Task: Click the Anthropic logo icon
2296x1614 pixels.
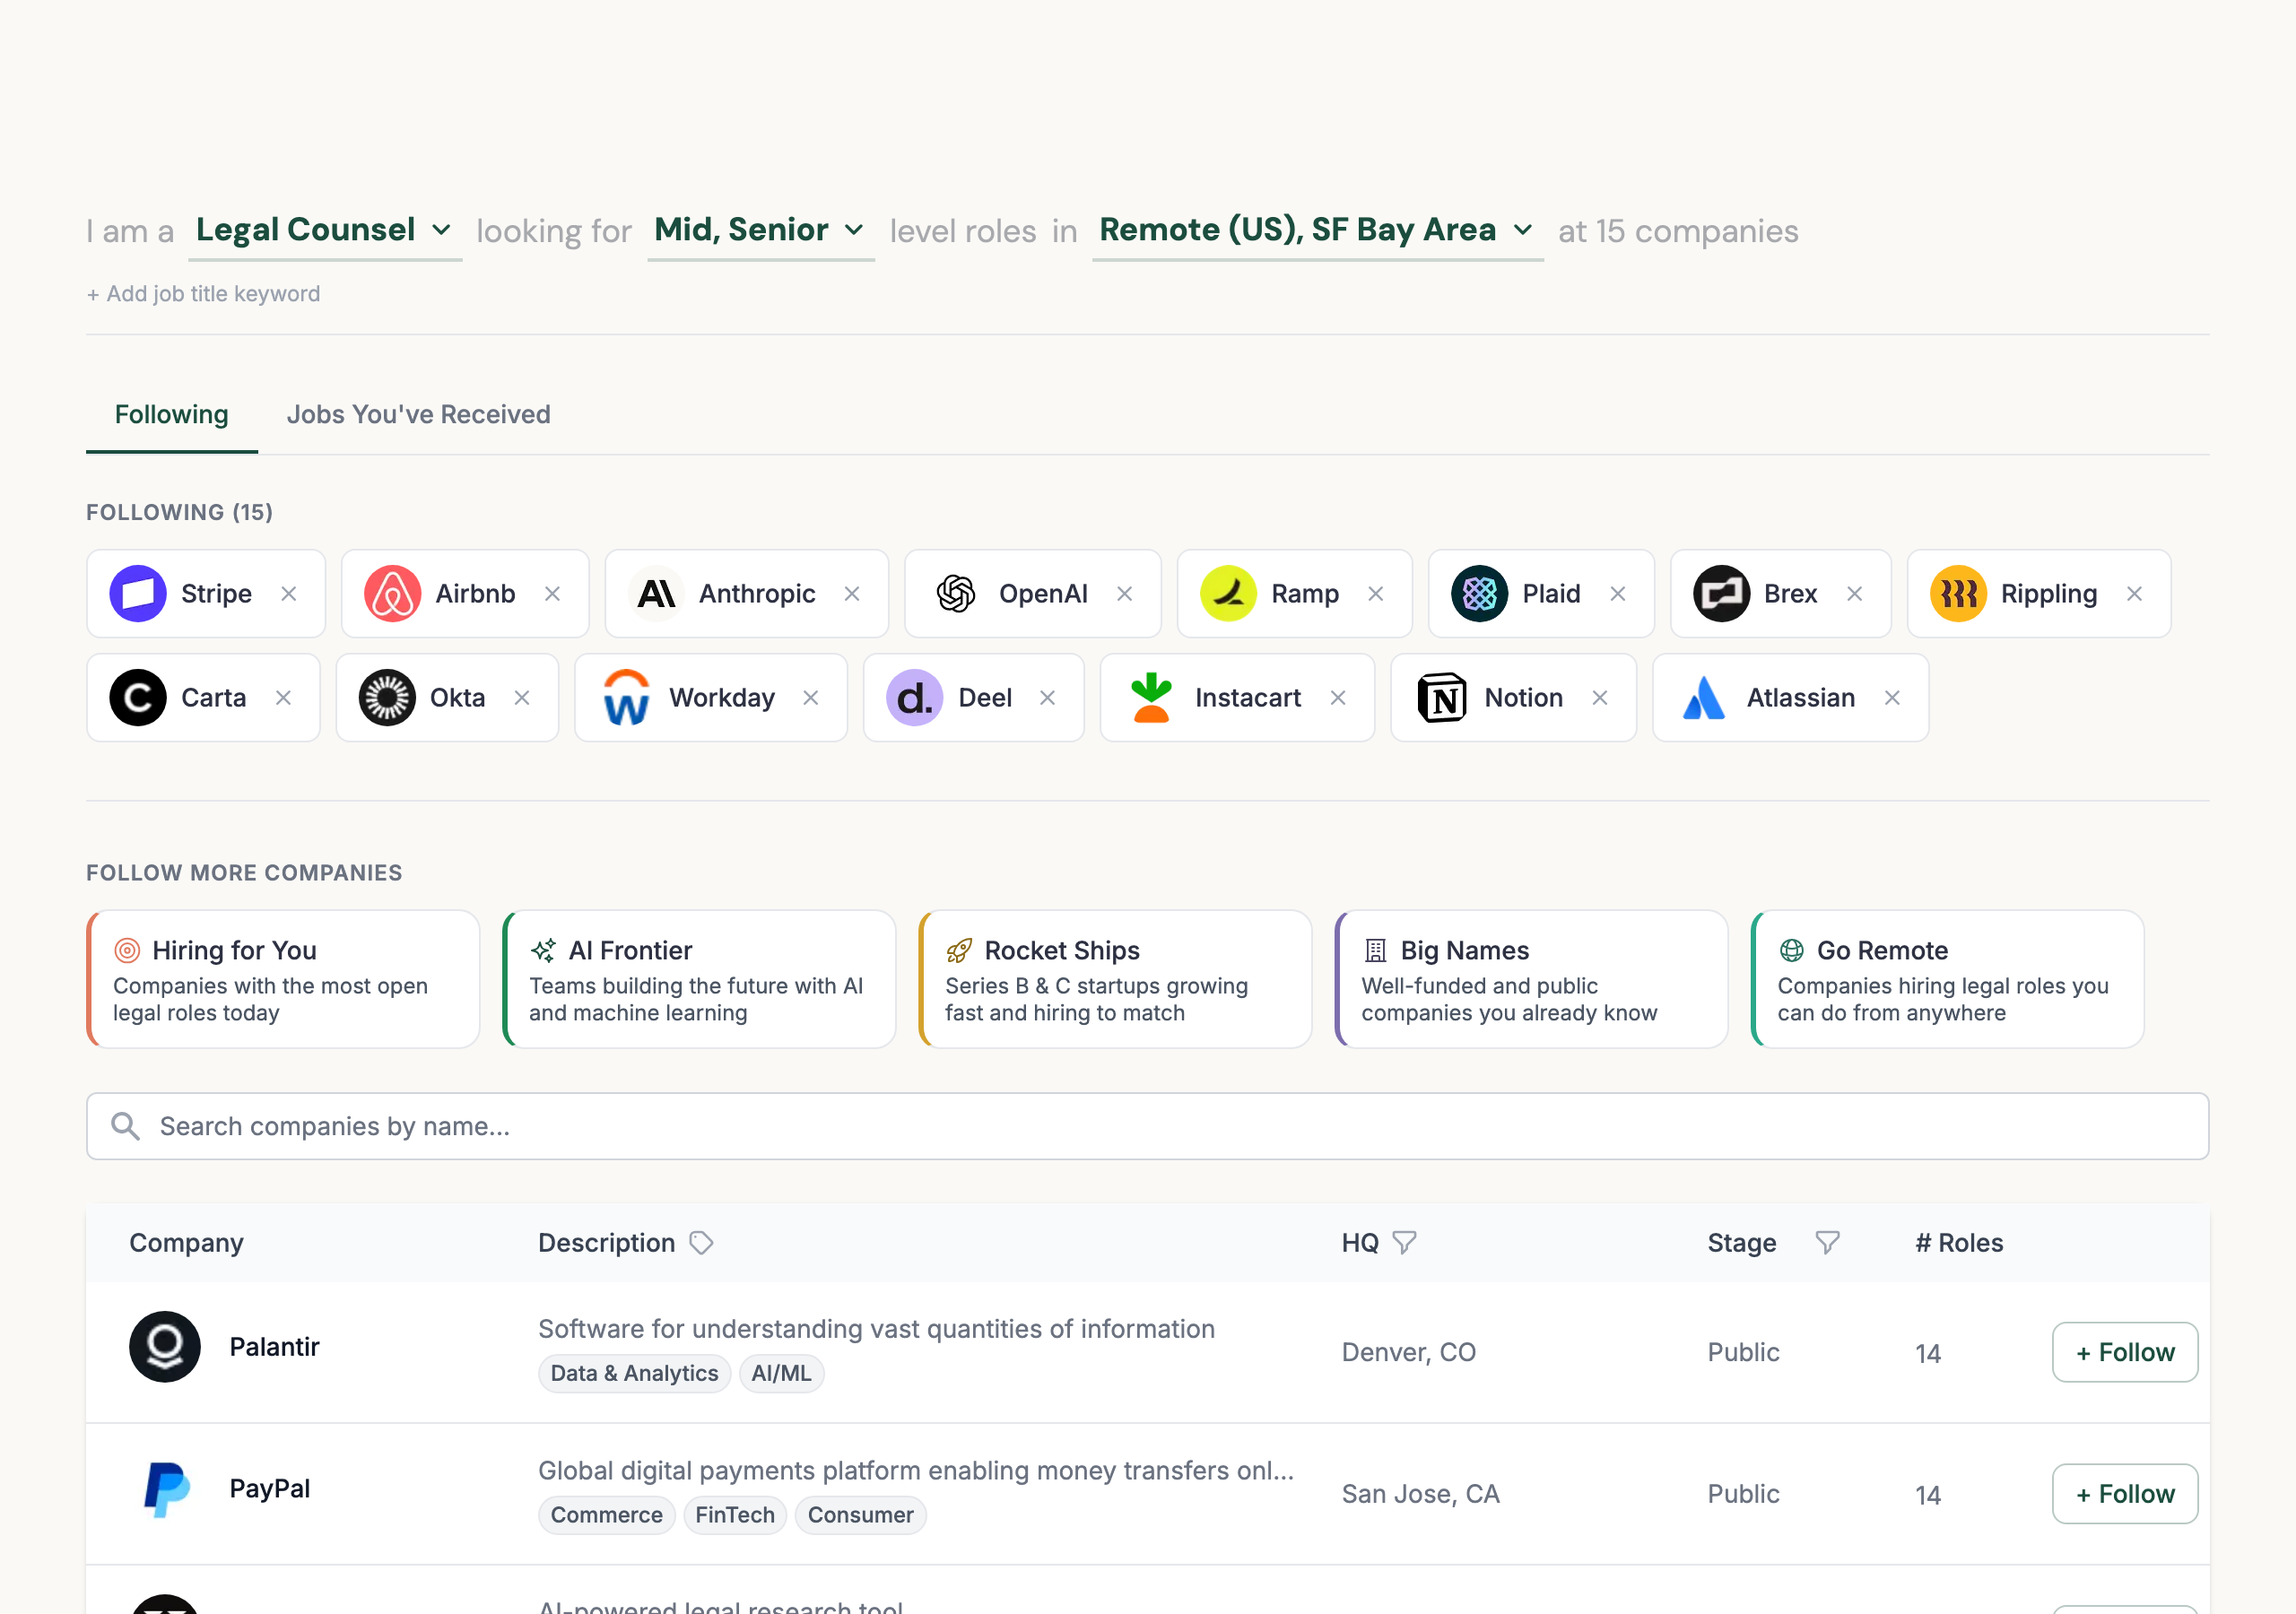Action: tap(655, 593)
